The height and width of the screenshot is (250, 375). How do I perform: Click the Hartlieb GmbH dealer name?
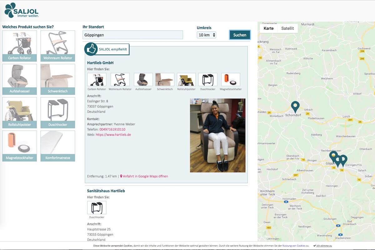click(x=100, y=63)
